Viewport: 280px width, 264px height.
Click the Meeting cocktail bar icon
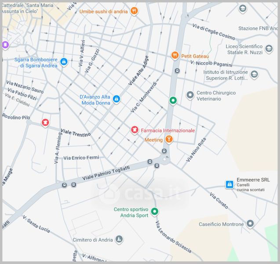(169, 139)
